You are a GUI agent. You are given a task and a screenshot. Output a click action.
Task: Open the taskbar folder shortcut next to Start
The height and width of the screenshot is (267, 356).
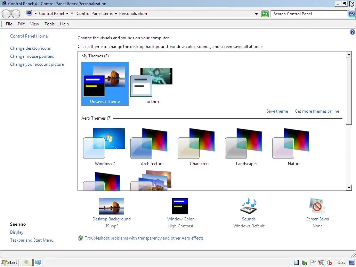(27, 262)
